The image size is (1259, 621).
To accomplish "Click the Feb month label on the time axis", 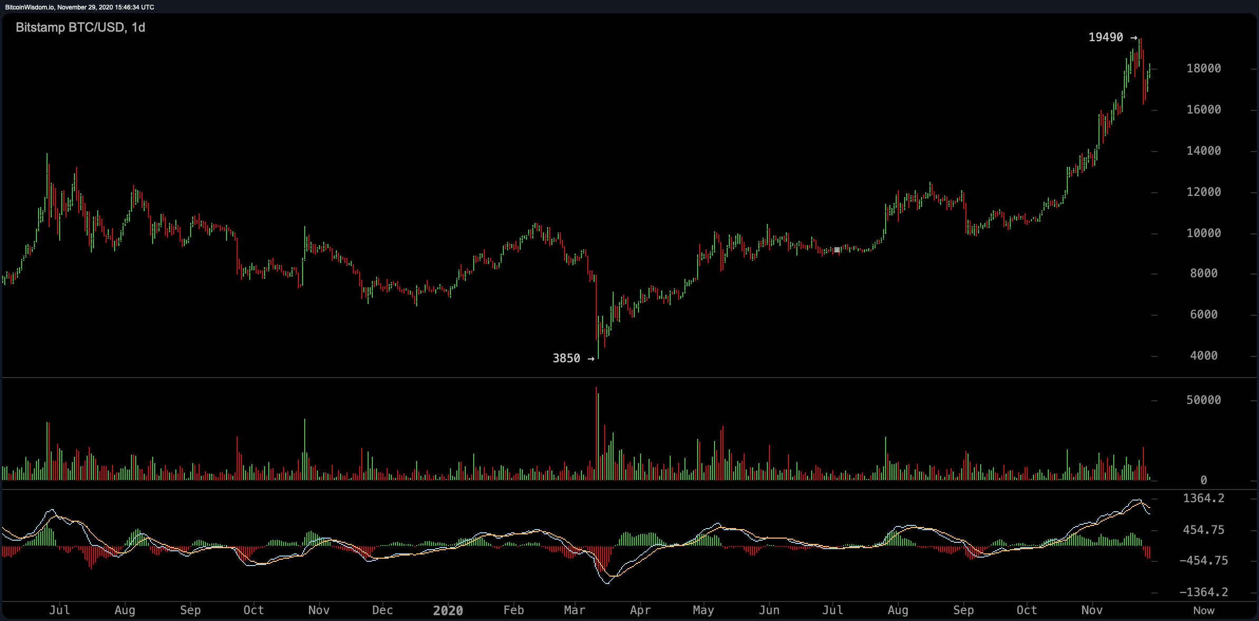I will coord(513,610).
